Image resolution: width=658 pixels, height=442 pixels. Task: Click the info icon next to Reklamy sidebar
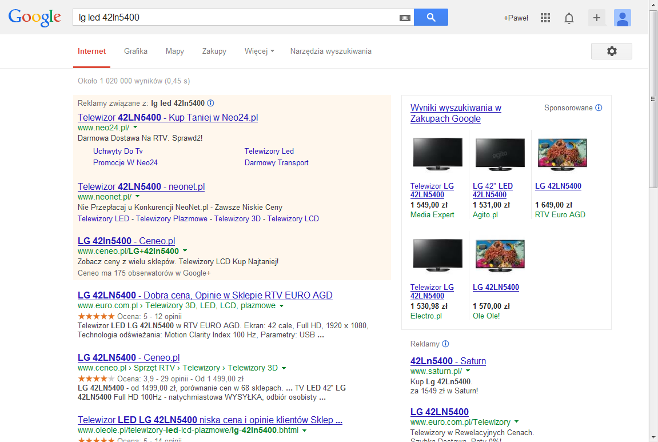pos(446,344)
